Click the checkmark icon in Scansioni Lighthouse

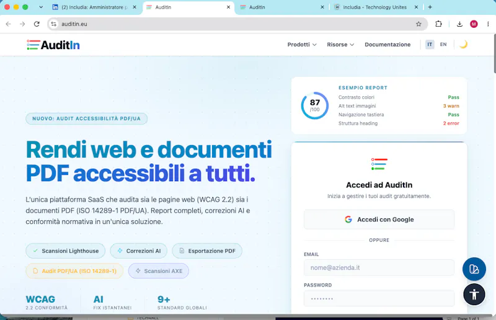pos(35,251)
